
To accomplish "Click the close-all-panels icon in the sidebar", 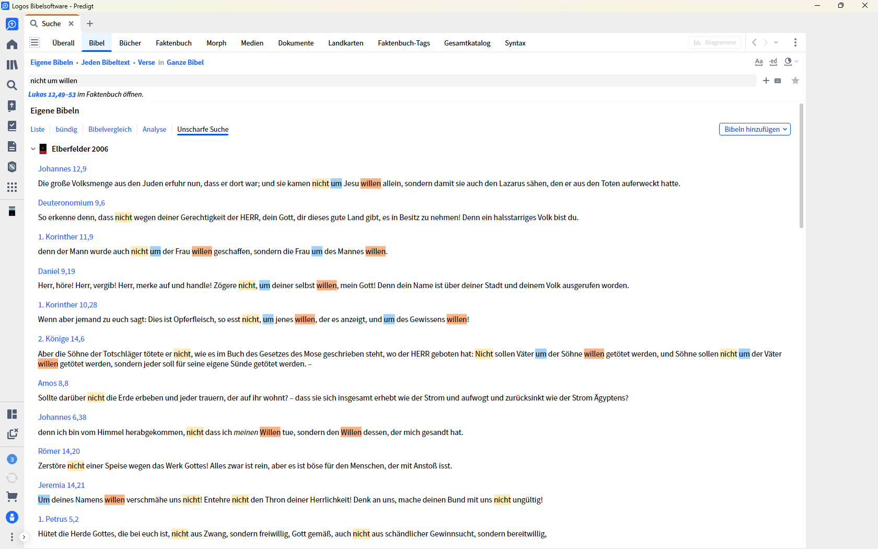I will pyautogui.click(x=12, y=434).
